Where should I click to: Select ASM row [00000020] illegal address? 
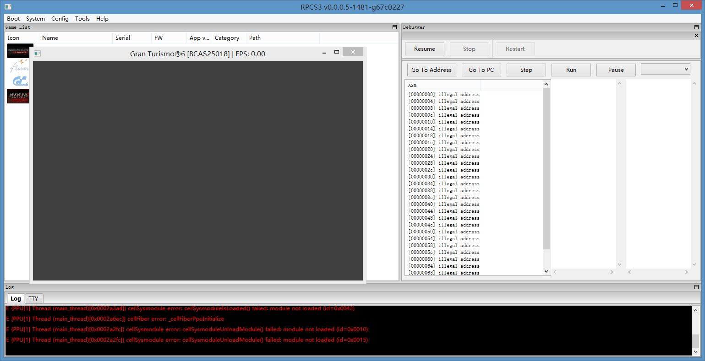[444, 150]
